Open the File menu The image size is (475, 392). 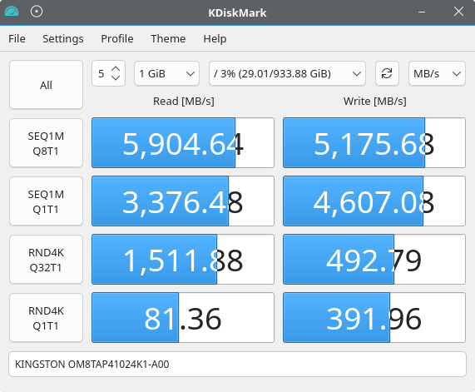17,39
